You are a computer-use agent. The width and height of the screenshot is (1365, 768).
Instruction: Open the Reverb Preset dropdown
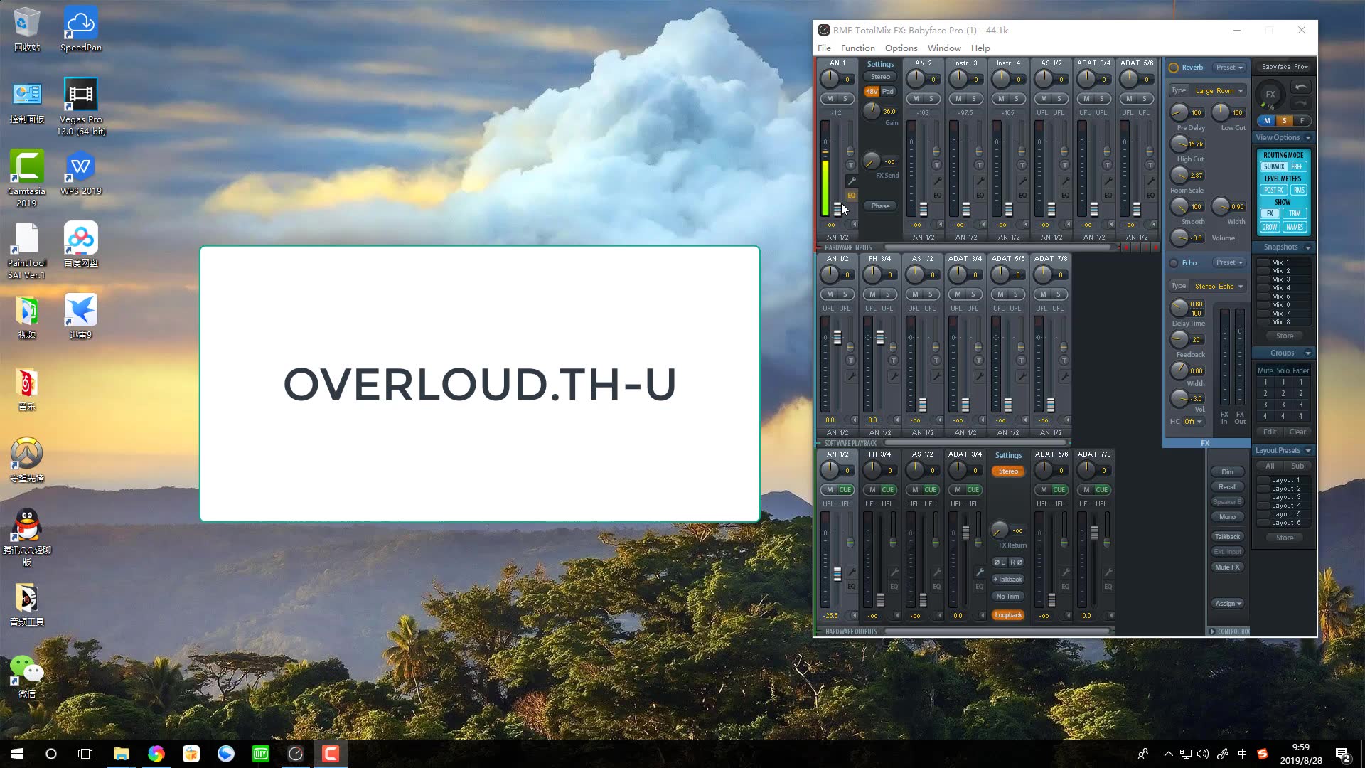pyautogui.click(x=1229, y=68)
